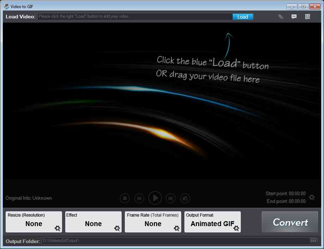Open the document list icon at top right
Screen dimensions: 324x249
[307, 17]
